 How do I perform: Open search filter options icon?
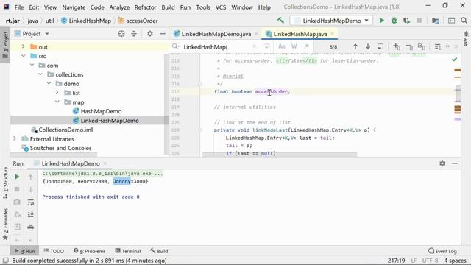coord(438,46)
